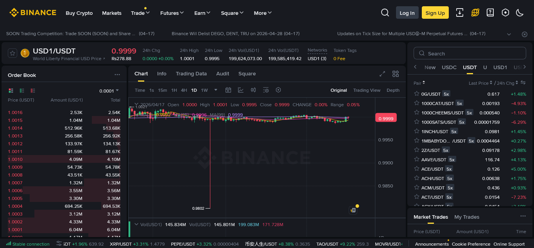Click the swap arrows icon beside 24h Chg

pyautogui.click(x=523, y=83)
